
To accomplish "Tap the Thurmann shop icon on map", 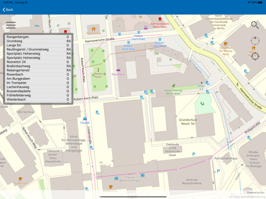I will [x=118, y=70].
